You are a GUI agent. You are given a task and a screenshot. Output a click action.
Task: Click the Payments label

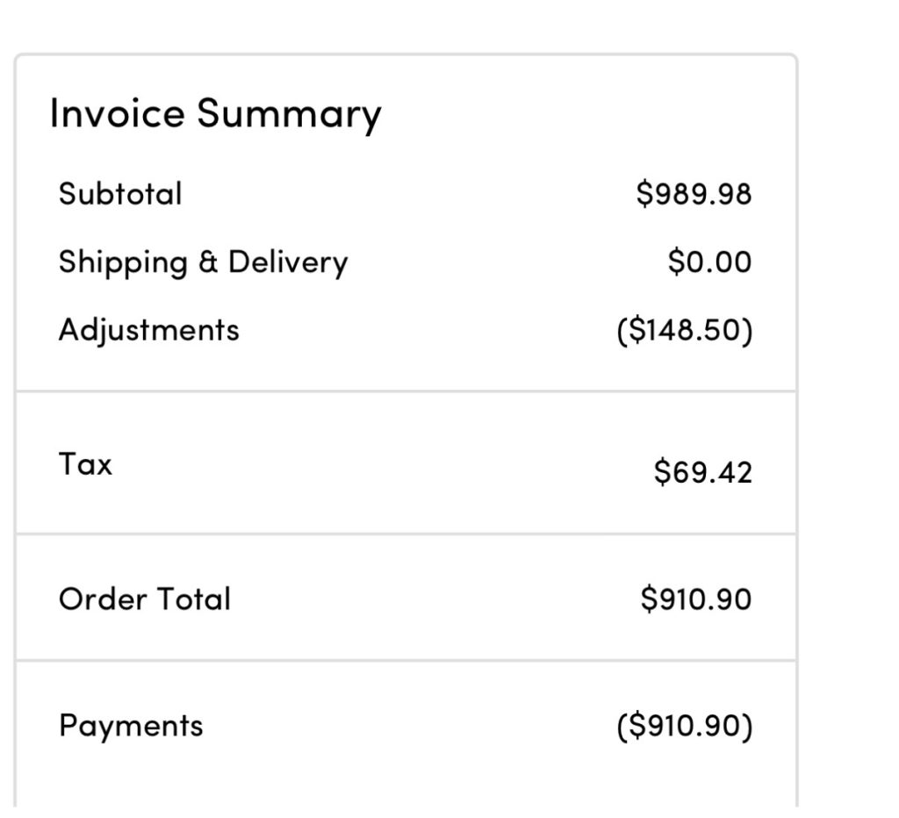point(131,726)
